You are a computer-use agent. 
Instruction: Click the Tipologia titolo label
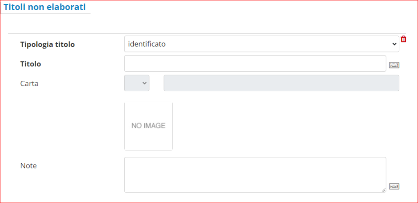[x=48, y=45]
